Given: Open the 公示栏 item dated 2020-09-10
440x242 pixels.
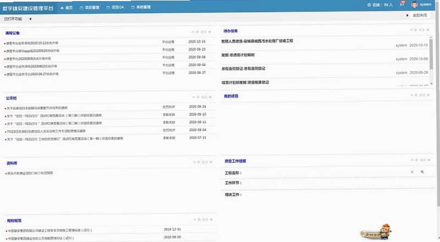Looking at the screenshot, I should click(54, 116).
